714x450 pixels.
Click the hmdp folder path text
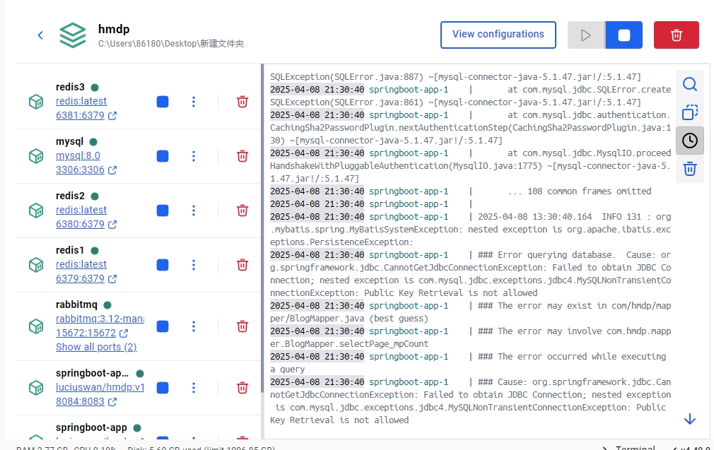point(171,44)
